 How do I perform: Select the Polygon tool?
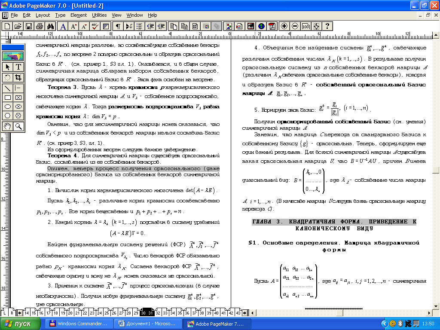coord(8,116)
